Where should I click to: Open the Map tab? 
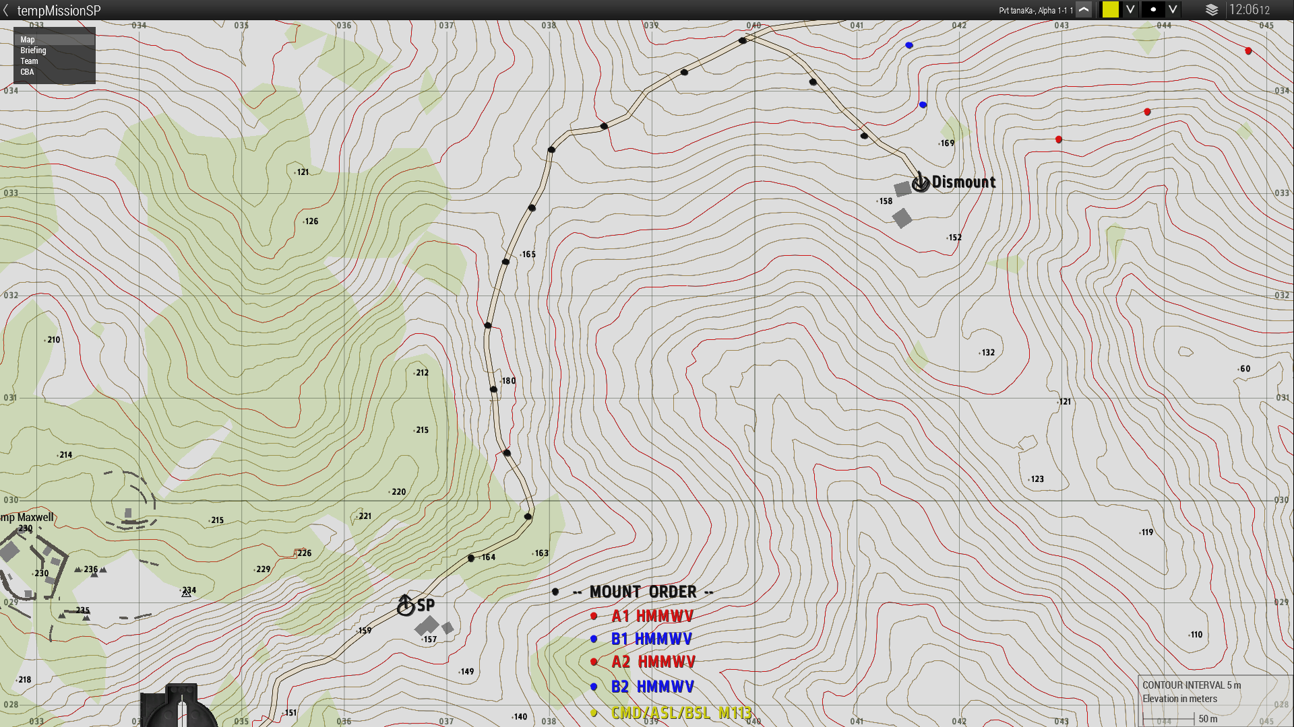pyautogui.click(x=27, y=40)
